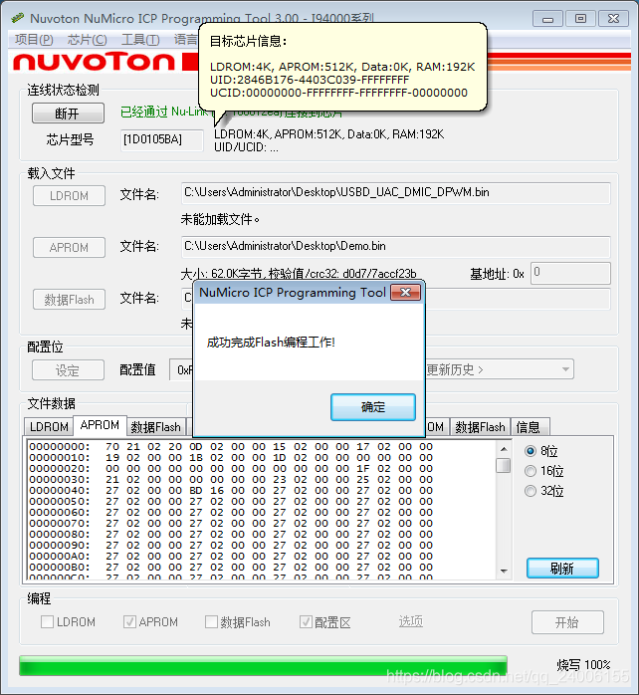Click the APROM file load button
Image resolution: width=639 pixels, height=695 pixels.
pyautogui.click(x=69, y=247)
